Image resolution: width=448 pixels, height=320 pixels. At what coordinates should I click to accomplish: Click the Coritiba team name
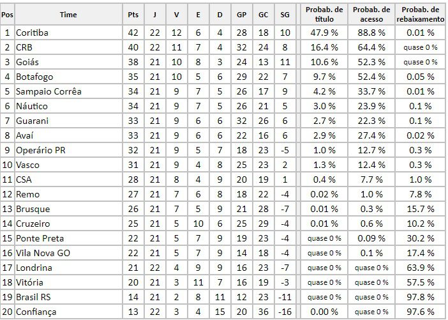33,33
